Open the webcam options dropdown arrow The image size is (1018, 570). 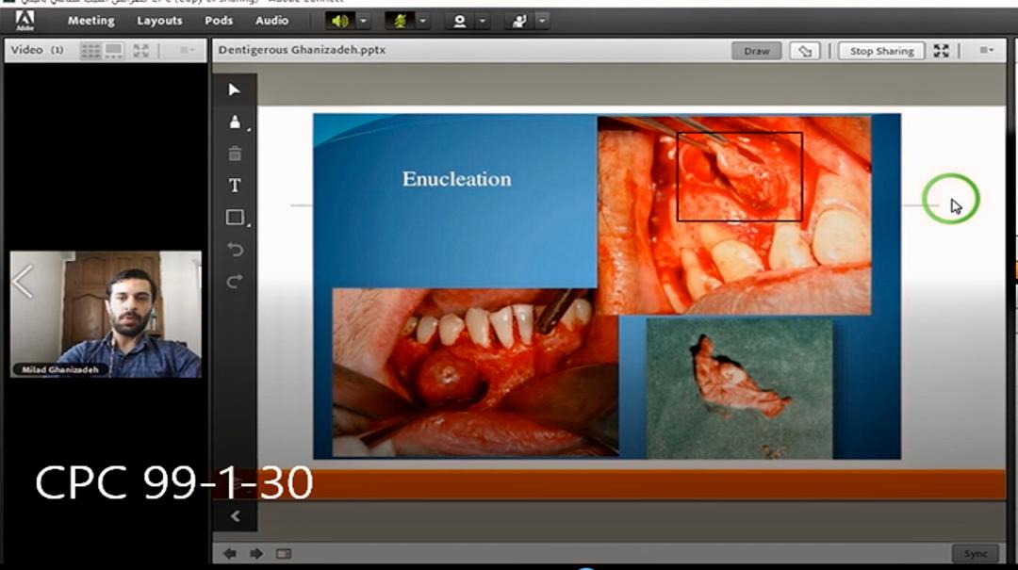pyautogui.click(x=483, y=21)
